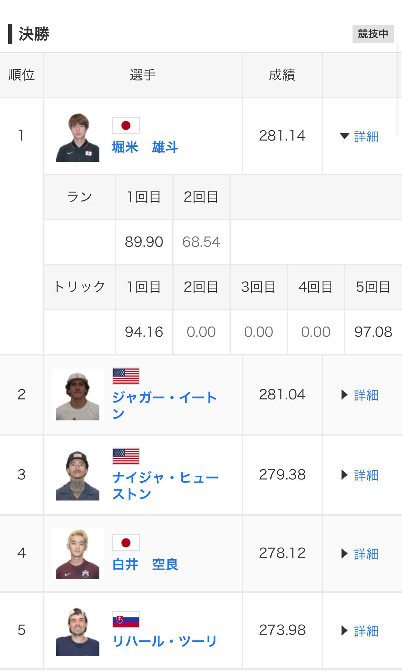Expand 詳細 for the score 273.98
The height and width of the screenshot is (671, 402).
coord(360,631)
